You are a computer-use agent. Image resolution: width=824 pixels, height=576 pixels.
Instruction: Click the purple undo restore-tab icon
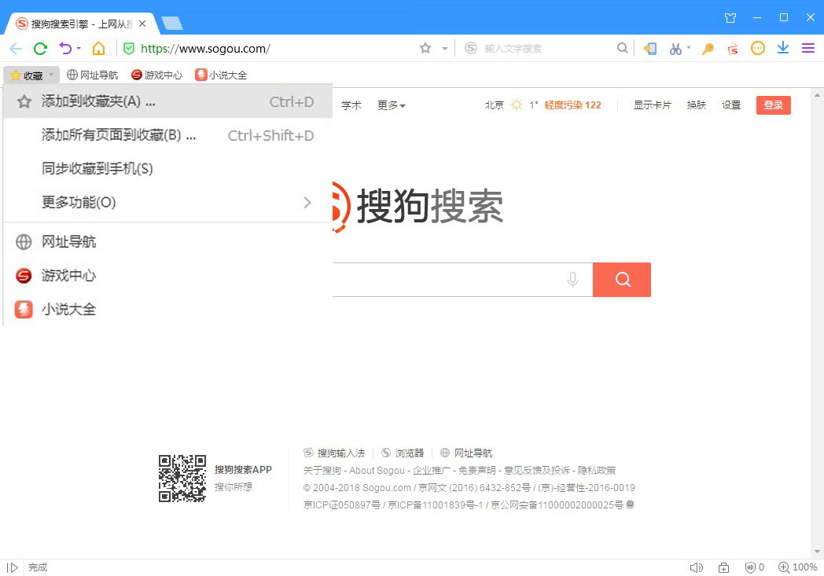tap(65, 48)
